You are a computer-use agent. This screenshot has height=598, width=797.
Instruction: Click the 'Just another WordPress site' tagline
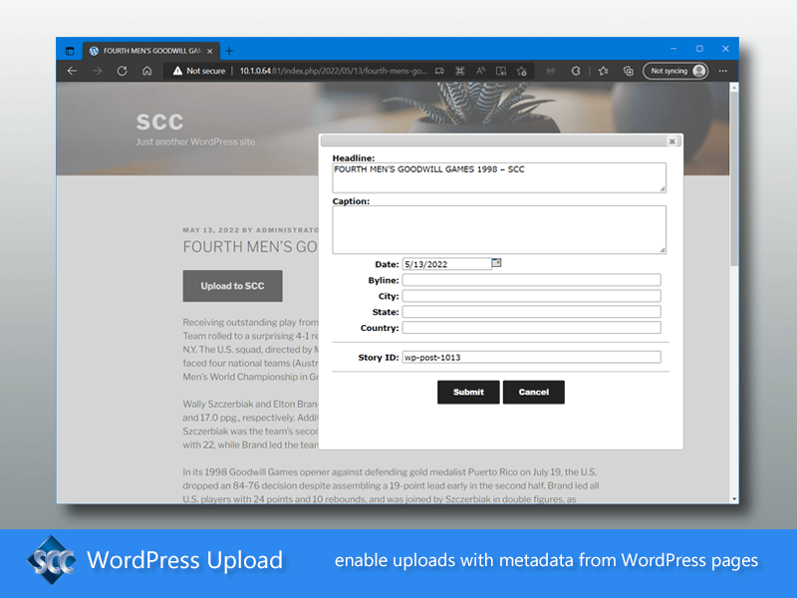point(195,142)
